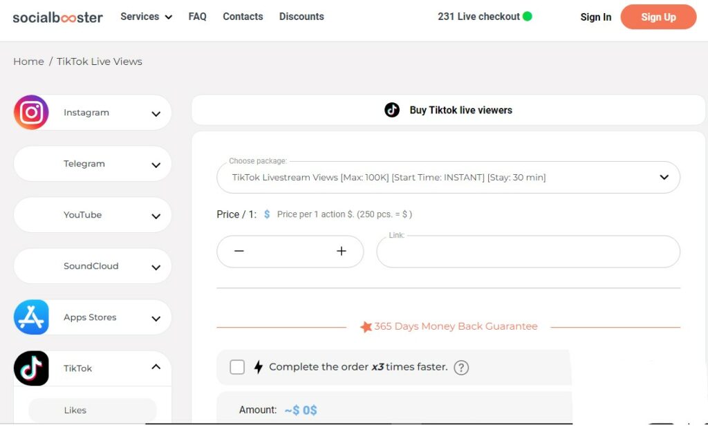
Task: Click the TikTok sidebar logo icon
Action: 31,368
